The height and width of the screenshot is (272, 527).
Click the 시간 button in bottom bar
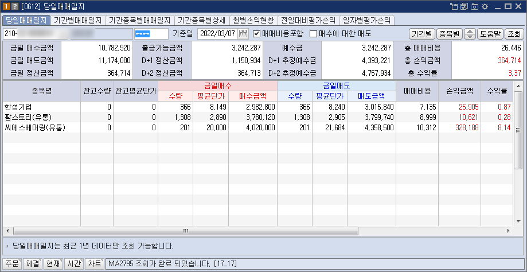(x=74, y=263)
